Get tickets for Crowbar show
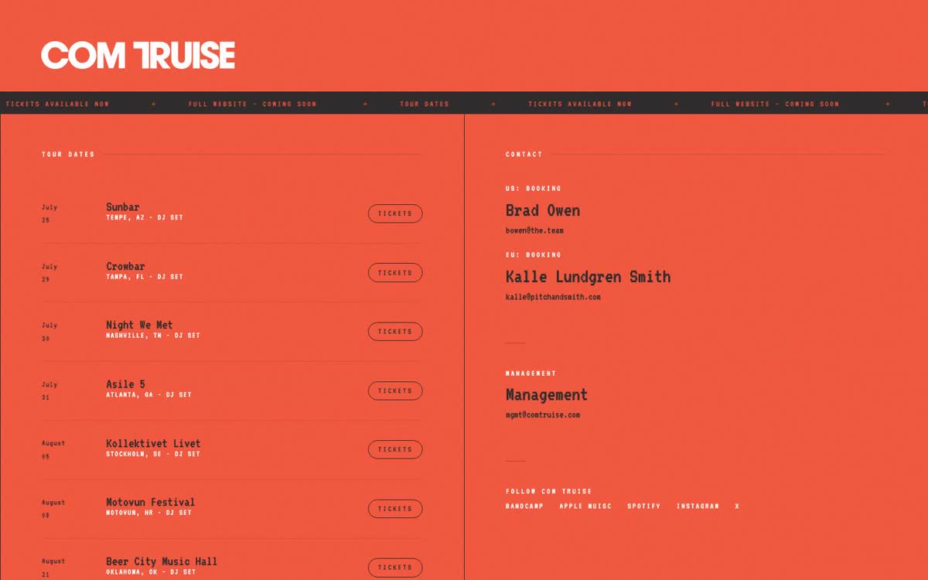Screen dimensions: 928x580 395,272
